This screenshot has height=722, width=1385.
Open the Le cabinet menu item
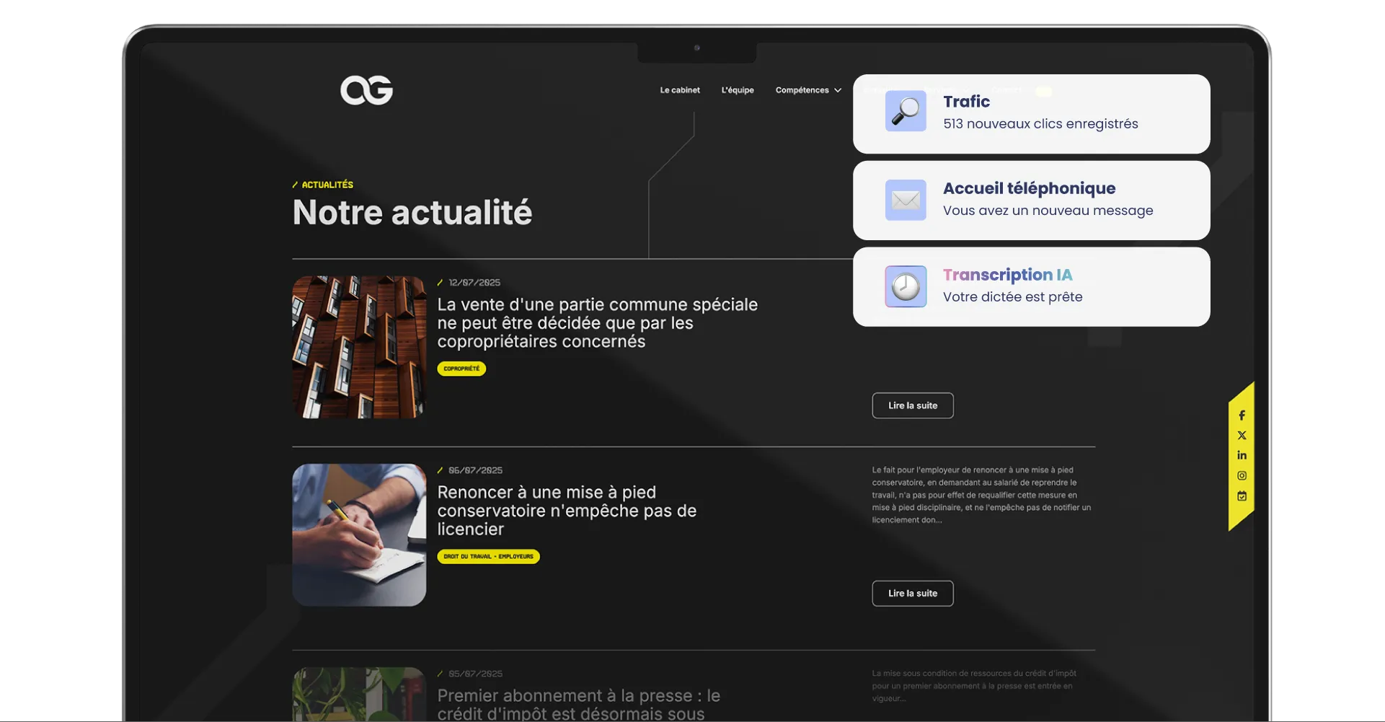[679, 90]
